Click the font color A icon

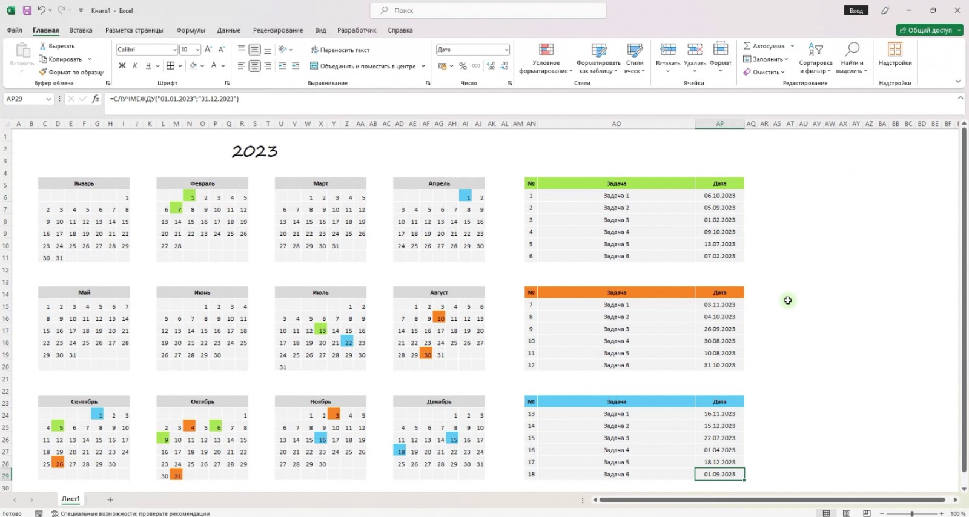(214, 65)
